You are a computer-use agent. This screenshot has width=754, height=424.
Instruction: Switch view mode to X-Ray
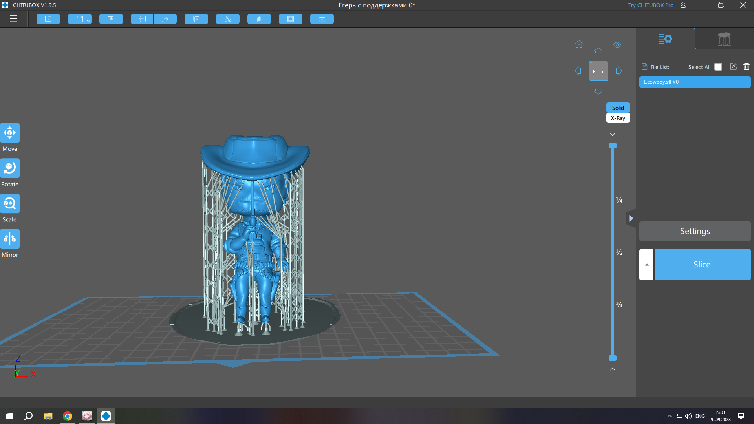(618, 118)
